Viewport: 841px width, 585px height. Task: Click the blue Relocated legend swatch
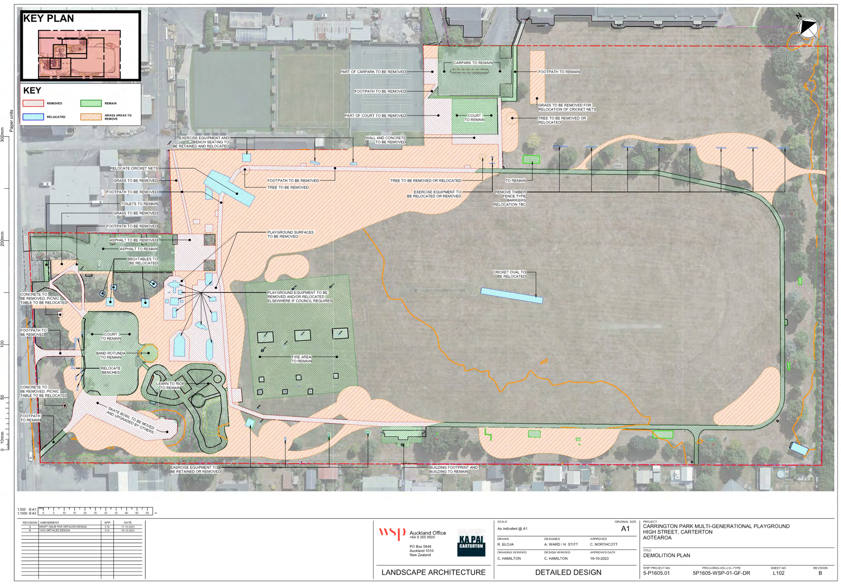click(33, 116)
